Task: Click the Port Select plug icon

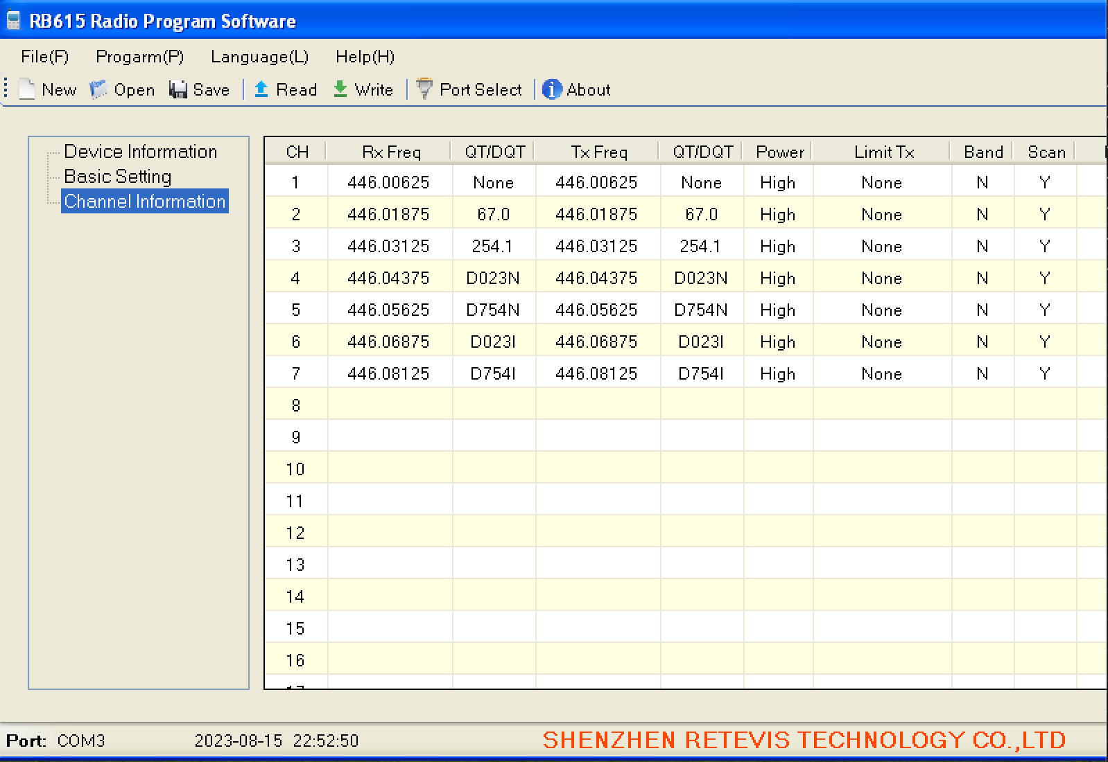Action: [x=424, y=89]
